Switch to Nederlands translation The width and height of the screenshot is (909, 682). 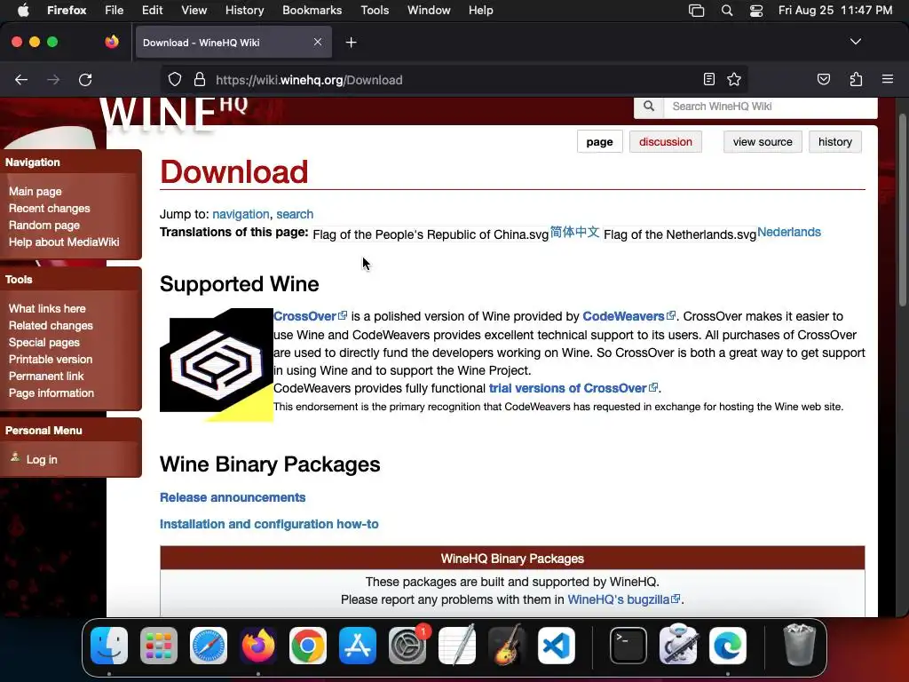pos(789,232)
